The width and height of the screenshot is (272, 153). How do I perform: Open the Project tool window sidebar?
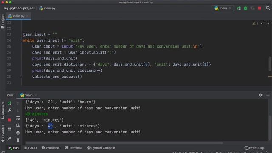[3, 22]
